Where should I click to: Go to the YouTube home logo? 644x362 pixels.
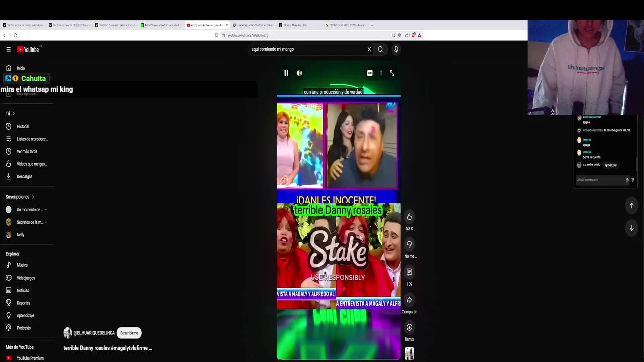[x=28, y=49]
